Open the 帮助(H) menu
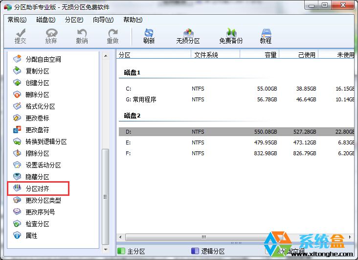The width and height of the screenshot is (358, 260). [x=133, y=20]
